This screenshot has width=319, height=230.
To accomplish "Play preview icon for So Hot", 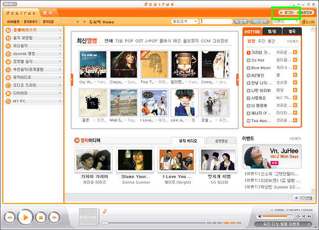I will click(295, 60).
